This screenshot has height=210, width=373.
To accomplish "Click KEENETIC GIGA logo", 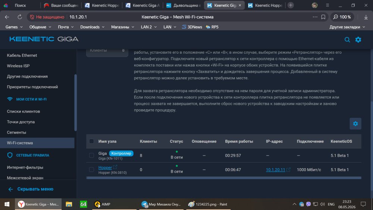I will 44,39.
